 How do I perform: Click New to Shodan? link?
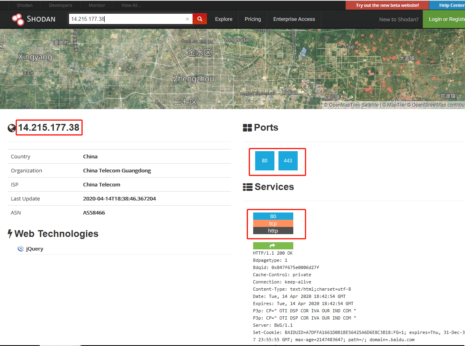click(x=398, y=20)
